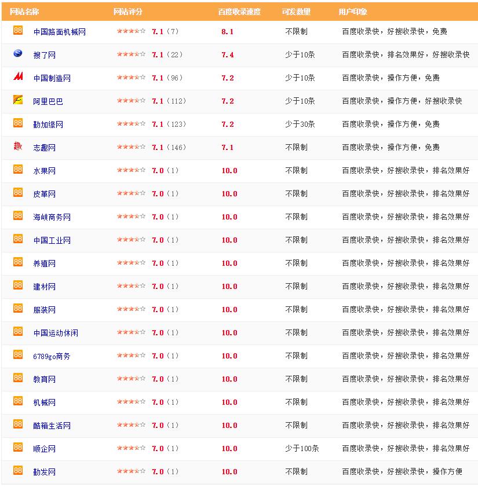Click the 88 icon beside 养殖网
The width and height of the screenshot is (478, 487).
click(18, 262)
